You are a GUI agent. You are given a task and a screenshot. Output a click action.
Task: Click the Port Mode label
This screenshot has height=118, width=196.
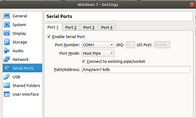pos(70,53)
